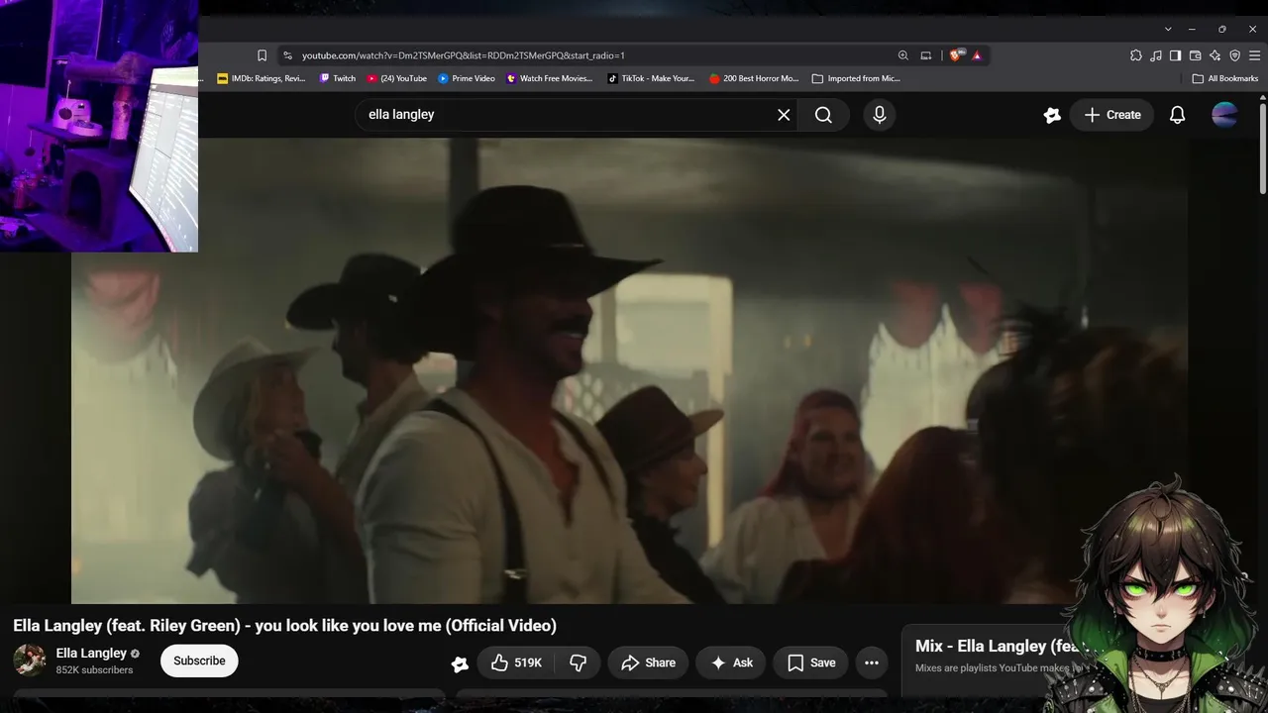Screen dimensions: 1268x713
Task: Open the Mix - Ella Langley playlist title
Action: pyautogui.click(x=1001, y=646)
